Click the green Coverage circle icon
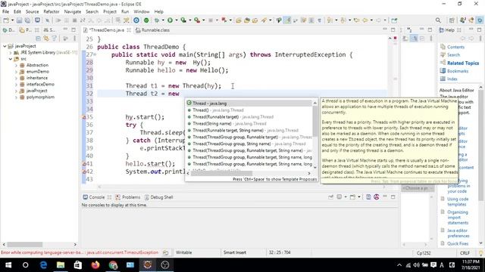The image size is (485, 272). pyautogui.click(x=146, y=20)
